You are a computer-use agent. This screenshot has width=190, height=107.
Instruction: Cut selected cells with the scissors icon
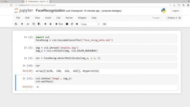coord(28,24)
